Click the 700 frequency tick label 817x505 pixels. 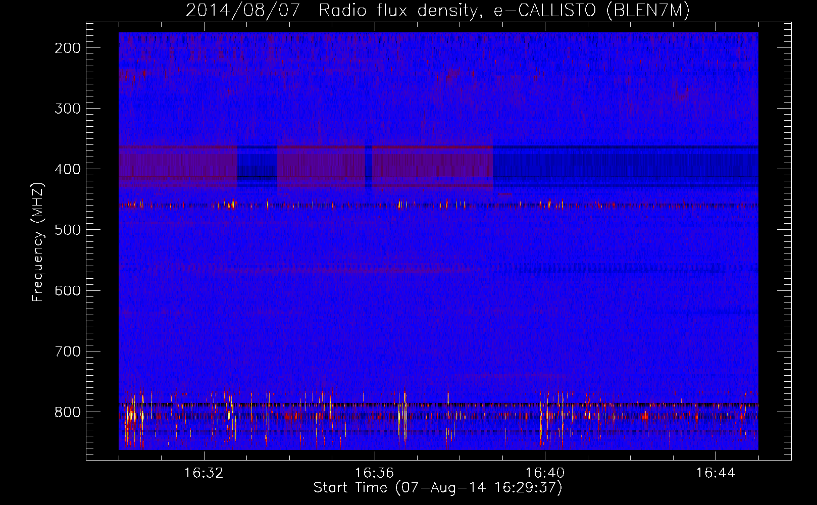(x=67, y=351)
